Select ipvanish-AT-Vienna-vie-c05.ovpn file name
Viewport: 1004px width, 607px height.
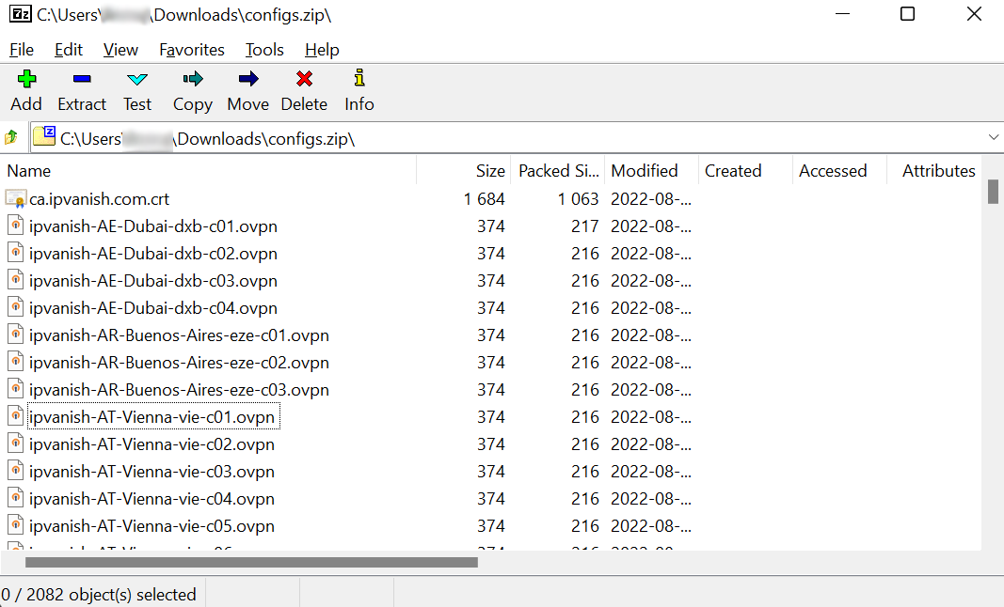(x=151, y=526)
